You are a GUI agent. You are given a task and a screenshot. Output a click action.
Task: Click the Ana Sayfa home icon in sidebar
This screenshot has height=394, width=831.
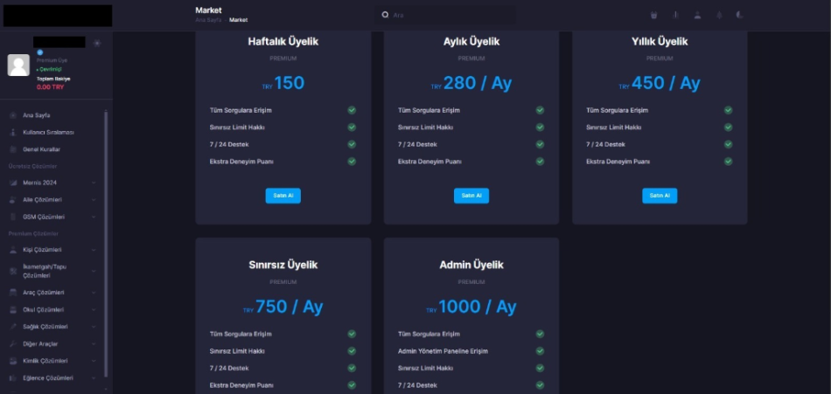click(x=13, y=115)
